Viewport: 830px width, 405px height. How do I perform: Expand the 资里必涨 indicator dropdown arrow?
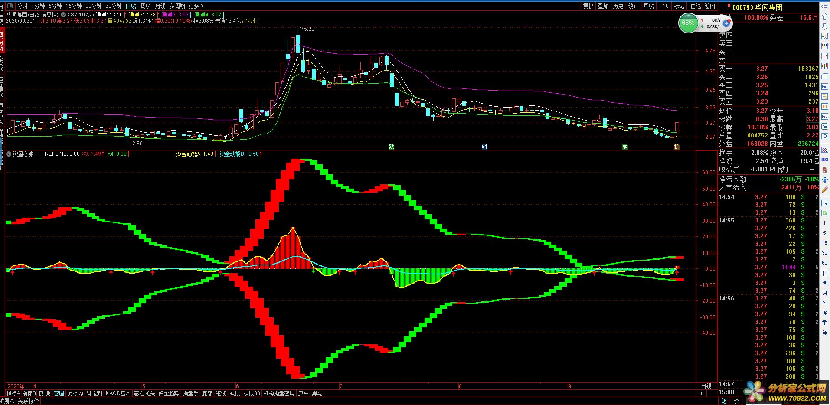[x=9, y=154]
